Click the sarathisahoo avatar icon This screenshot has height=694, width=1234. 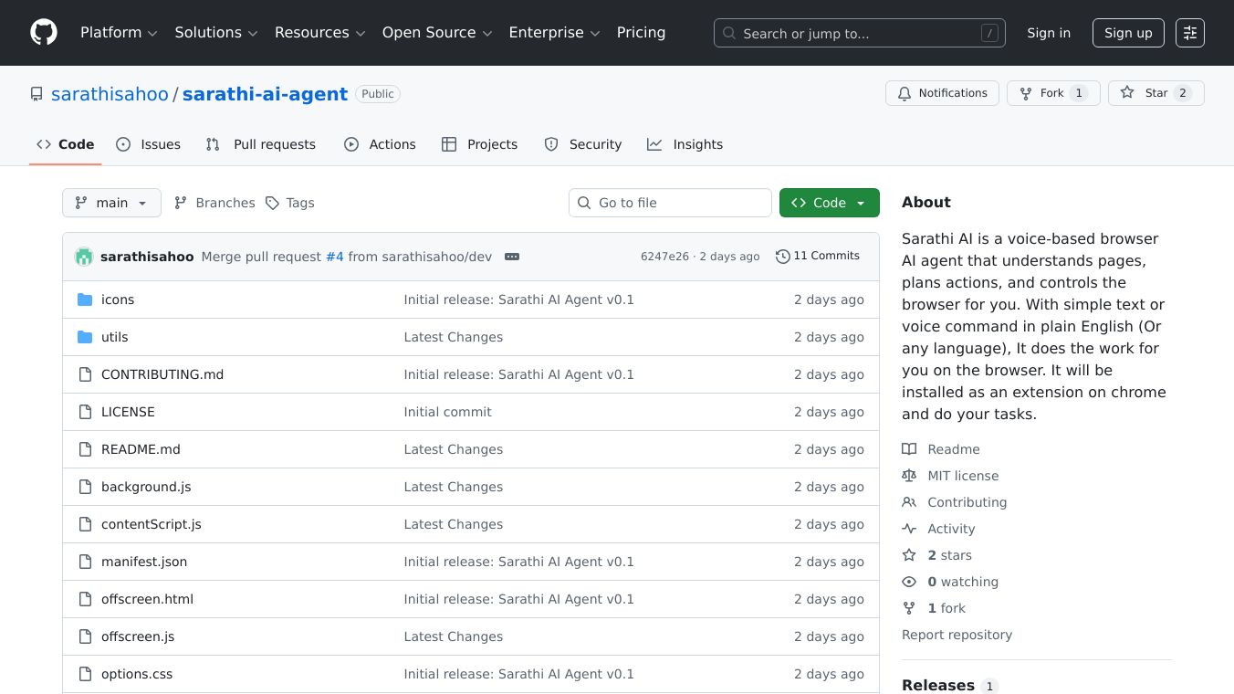tap(84, 257)
